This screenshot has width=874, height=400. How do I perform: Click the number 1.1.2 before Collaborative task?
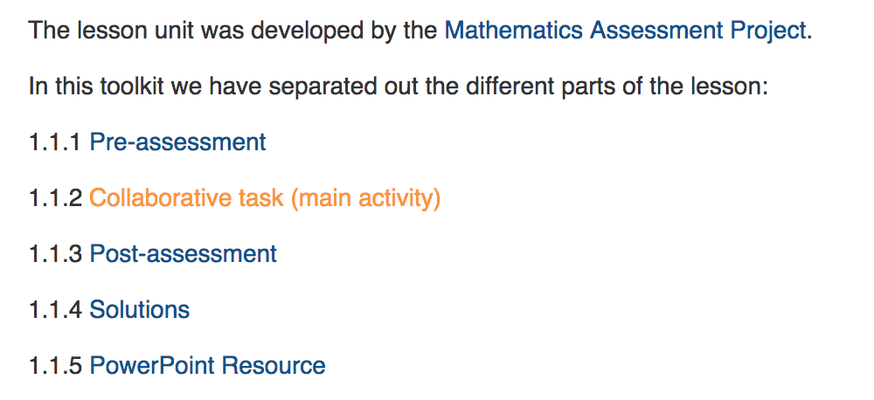(55, 199)
